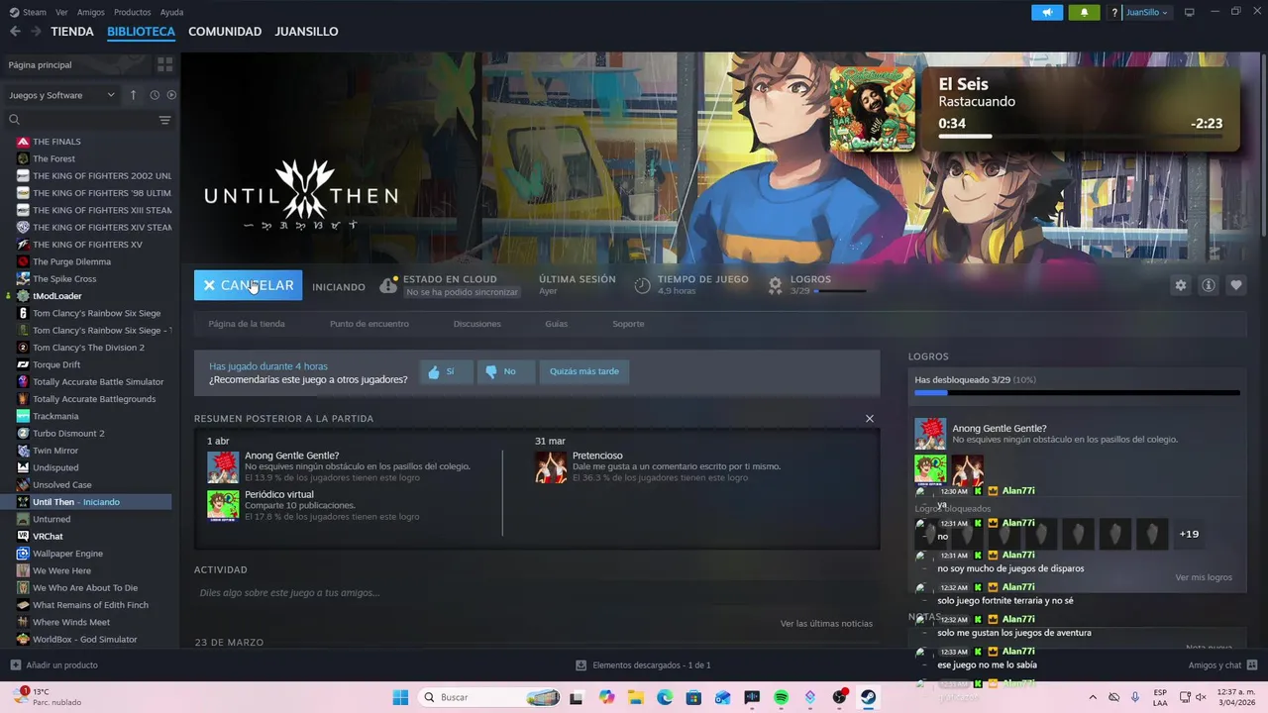Open Task View in the taskbar
1268x713 pixels.
coord(577,697)
